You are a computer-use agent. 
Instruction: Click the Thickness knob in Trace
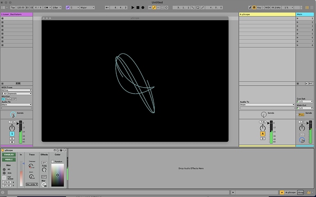point(31,166)
